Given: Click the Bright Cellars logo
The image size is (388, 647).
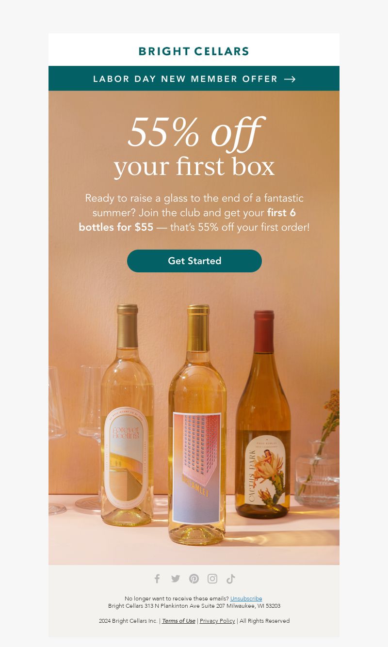Looking at the screenshot, I should click(194, 51).
